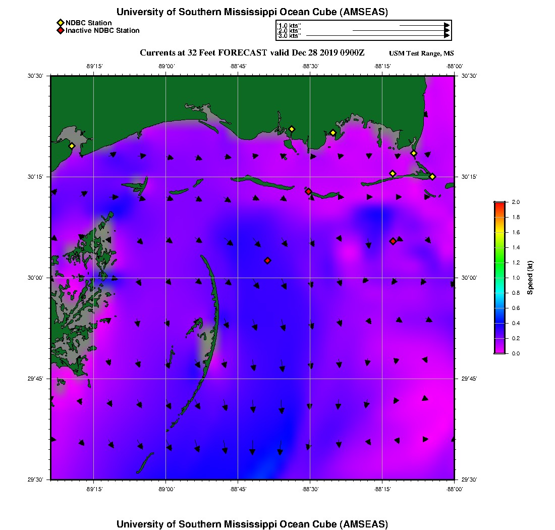This screenshot has width=555, height=530.
Task: Click the bottom Ocean Cube (AMSEAS) footer title
Action: click(252, 524)
